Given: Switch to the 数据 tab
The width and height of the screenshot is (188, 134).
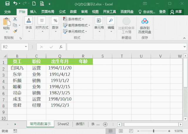Looking at the screenshot, I should (x=73, y=12).
